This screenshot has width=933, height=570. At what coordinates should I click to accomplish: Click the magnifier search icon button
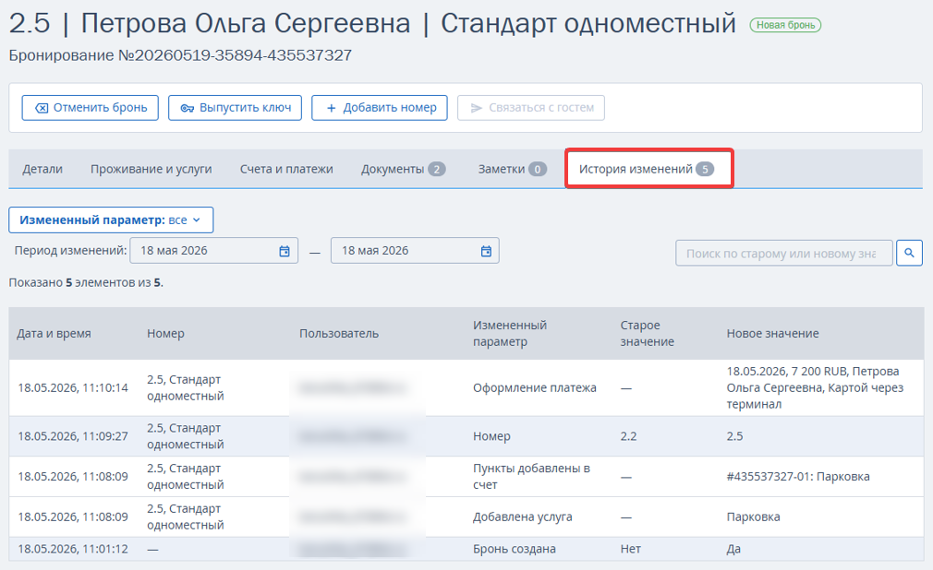(909, 254)
